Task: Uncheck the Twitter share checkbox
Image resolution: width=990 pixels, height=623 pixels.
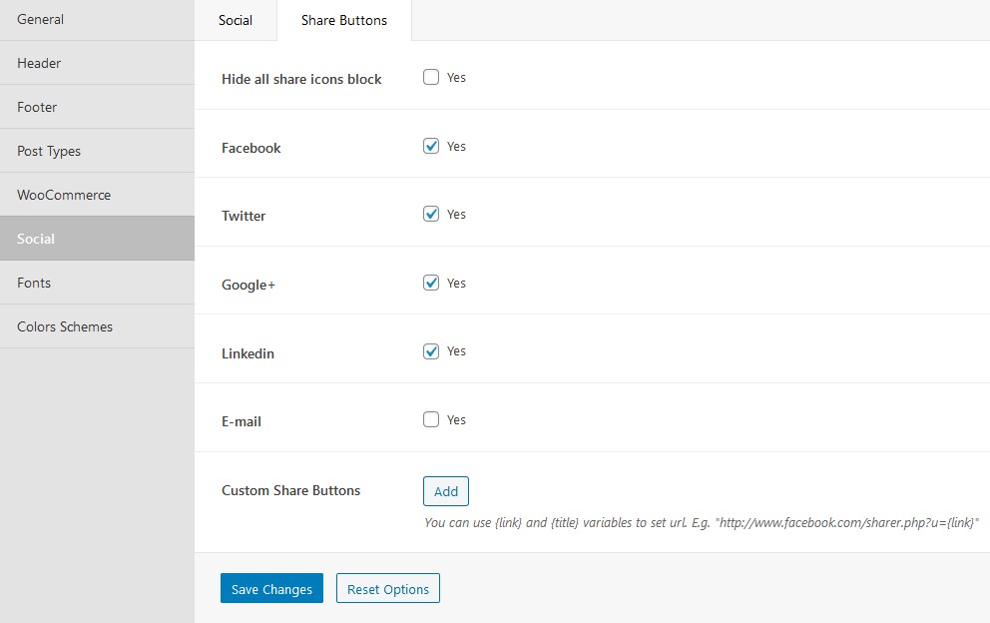Action: coord(430,215)
